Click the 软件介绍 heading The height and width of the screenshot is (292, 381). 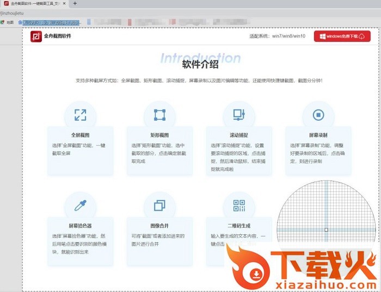click(x=200, y=65)
